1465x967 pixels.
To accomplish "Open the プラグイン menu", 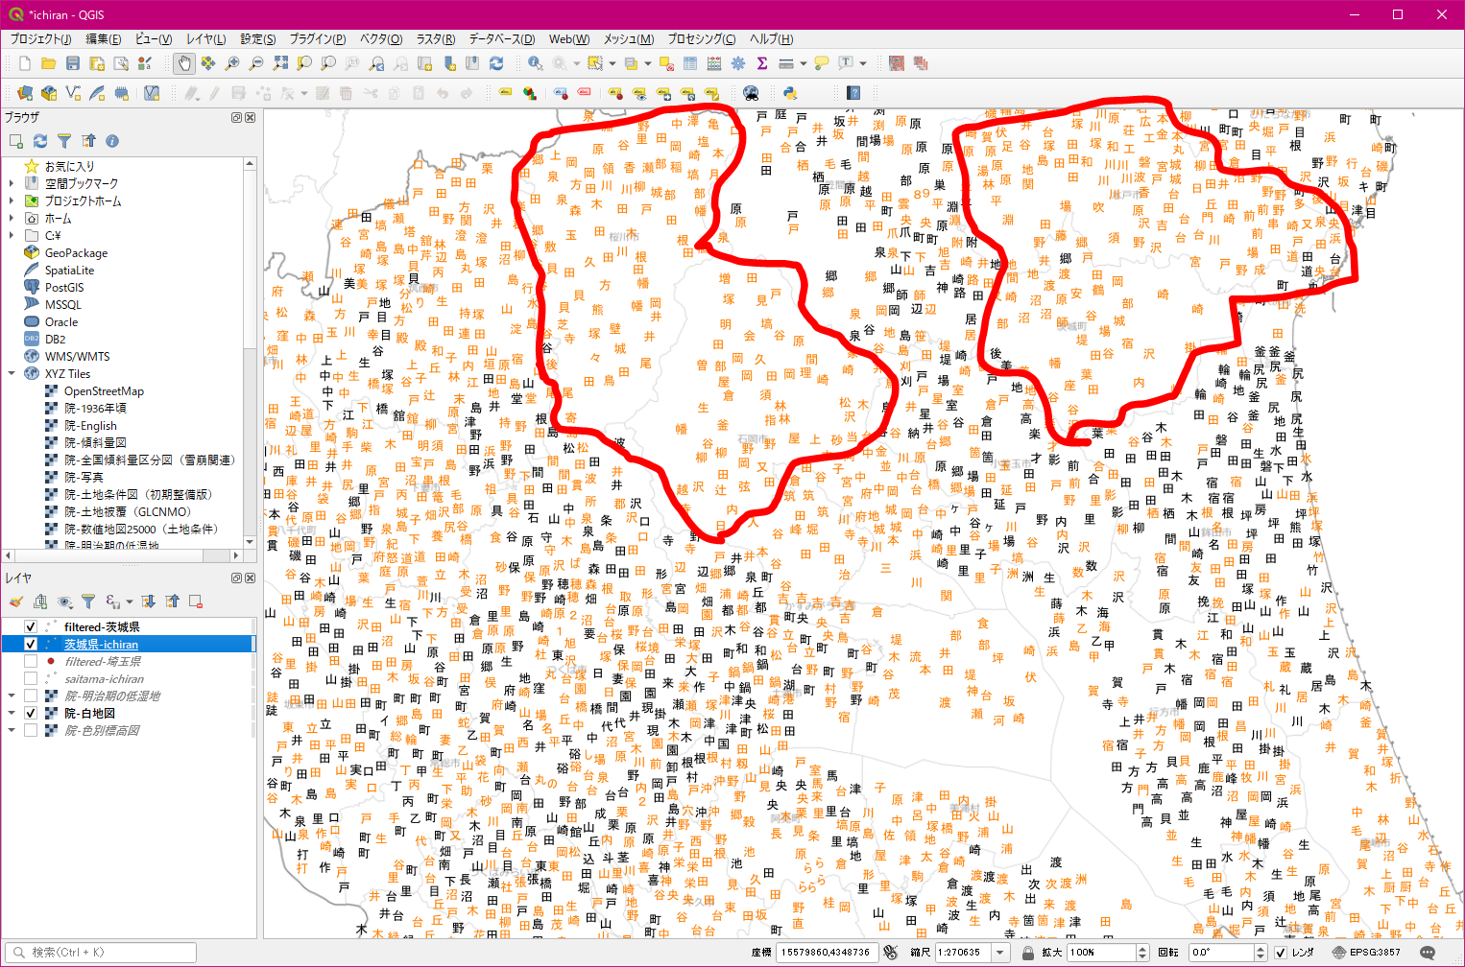I will tap(317, 39).
